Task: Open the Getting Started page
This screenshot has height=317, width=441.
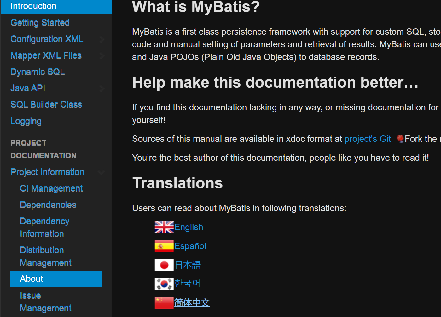Action: [40, 23]
